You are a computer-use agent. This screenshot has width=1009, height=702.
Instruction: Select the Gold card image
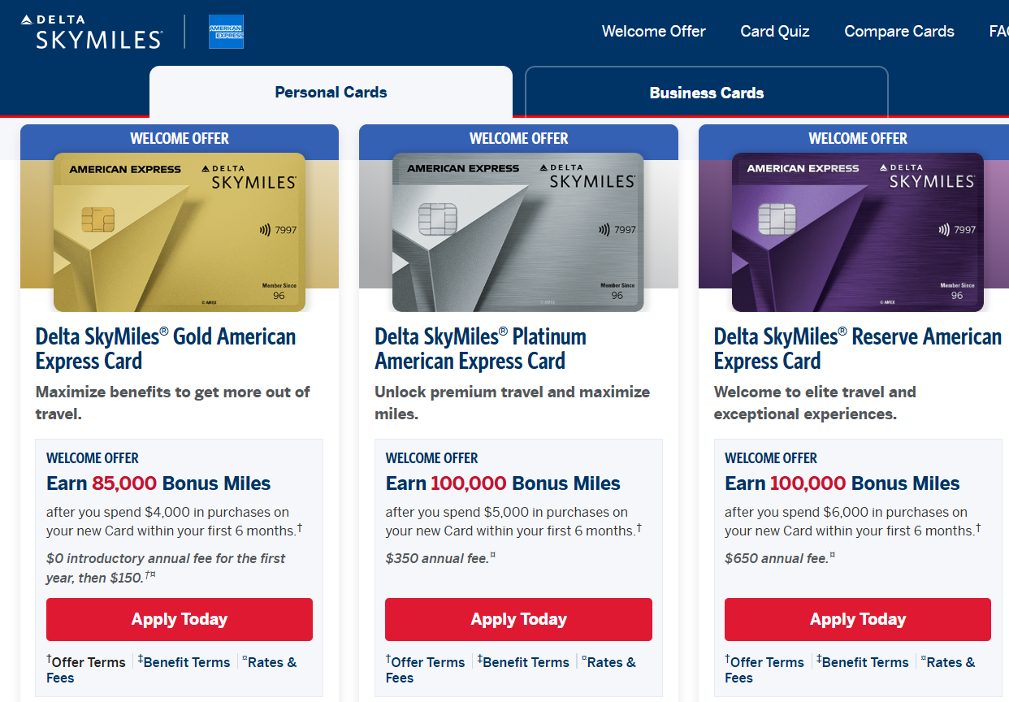click(x=180, y=232)
